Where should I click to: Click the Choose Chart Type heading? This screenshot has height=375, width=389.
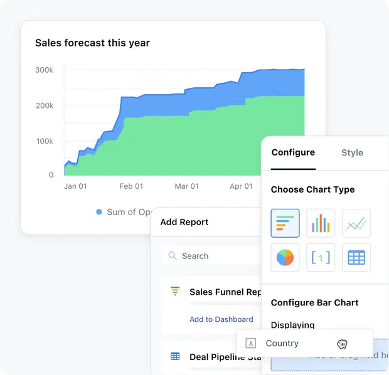[312, 189]
